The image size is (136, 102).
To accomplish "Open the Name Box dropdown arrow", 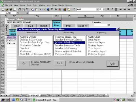I will point(18,13).
